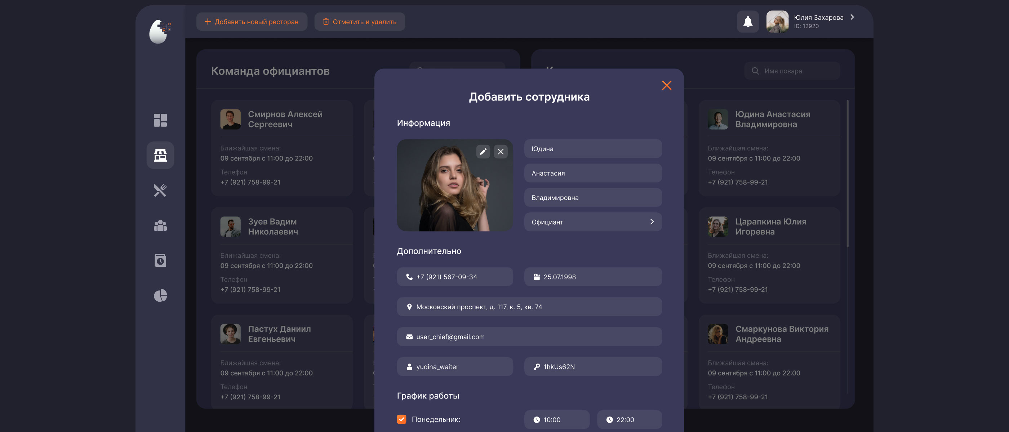
Task: Close the Добавить сотрудника dialog
Action: (x=666, y=85)
